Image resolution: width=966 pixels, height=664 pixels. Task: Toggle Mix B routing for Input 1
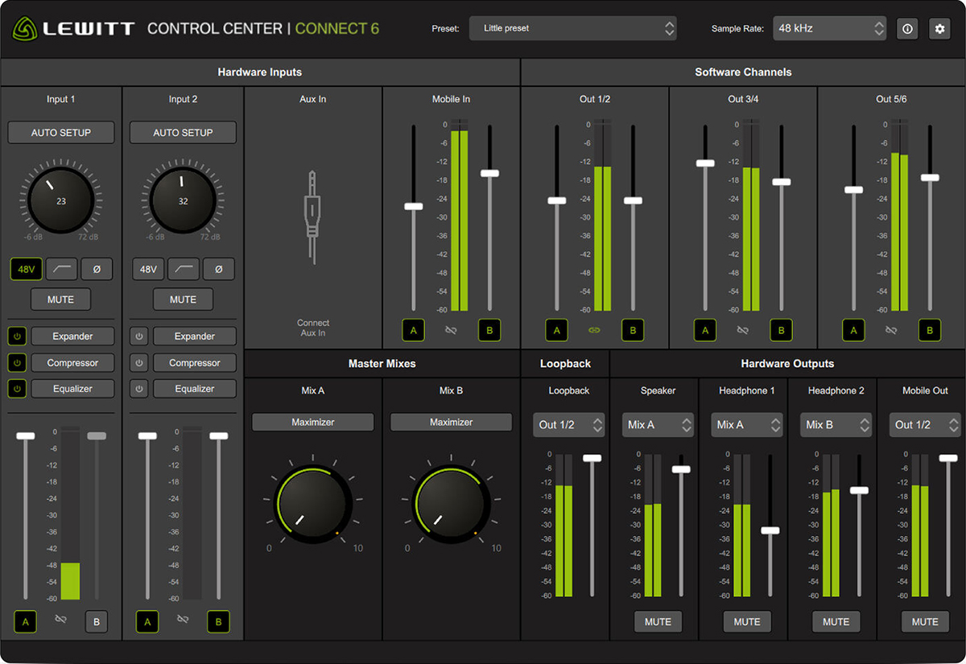pyautogui.click(x=97, y=621)
